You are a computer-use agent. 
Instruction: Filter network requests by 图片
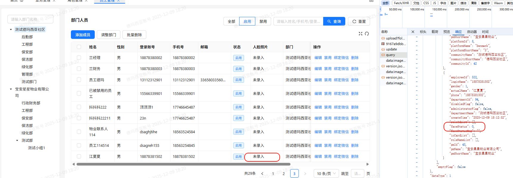point(453,3)
